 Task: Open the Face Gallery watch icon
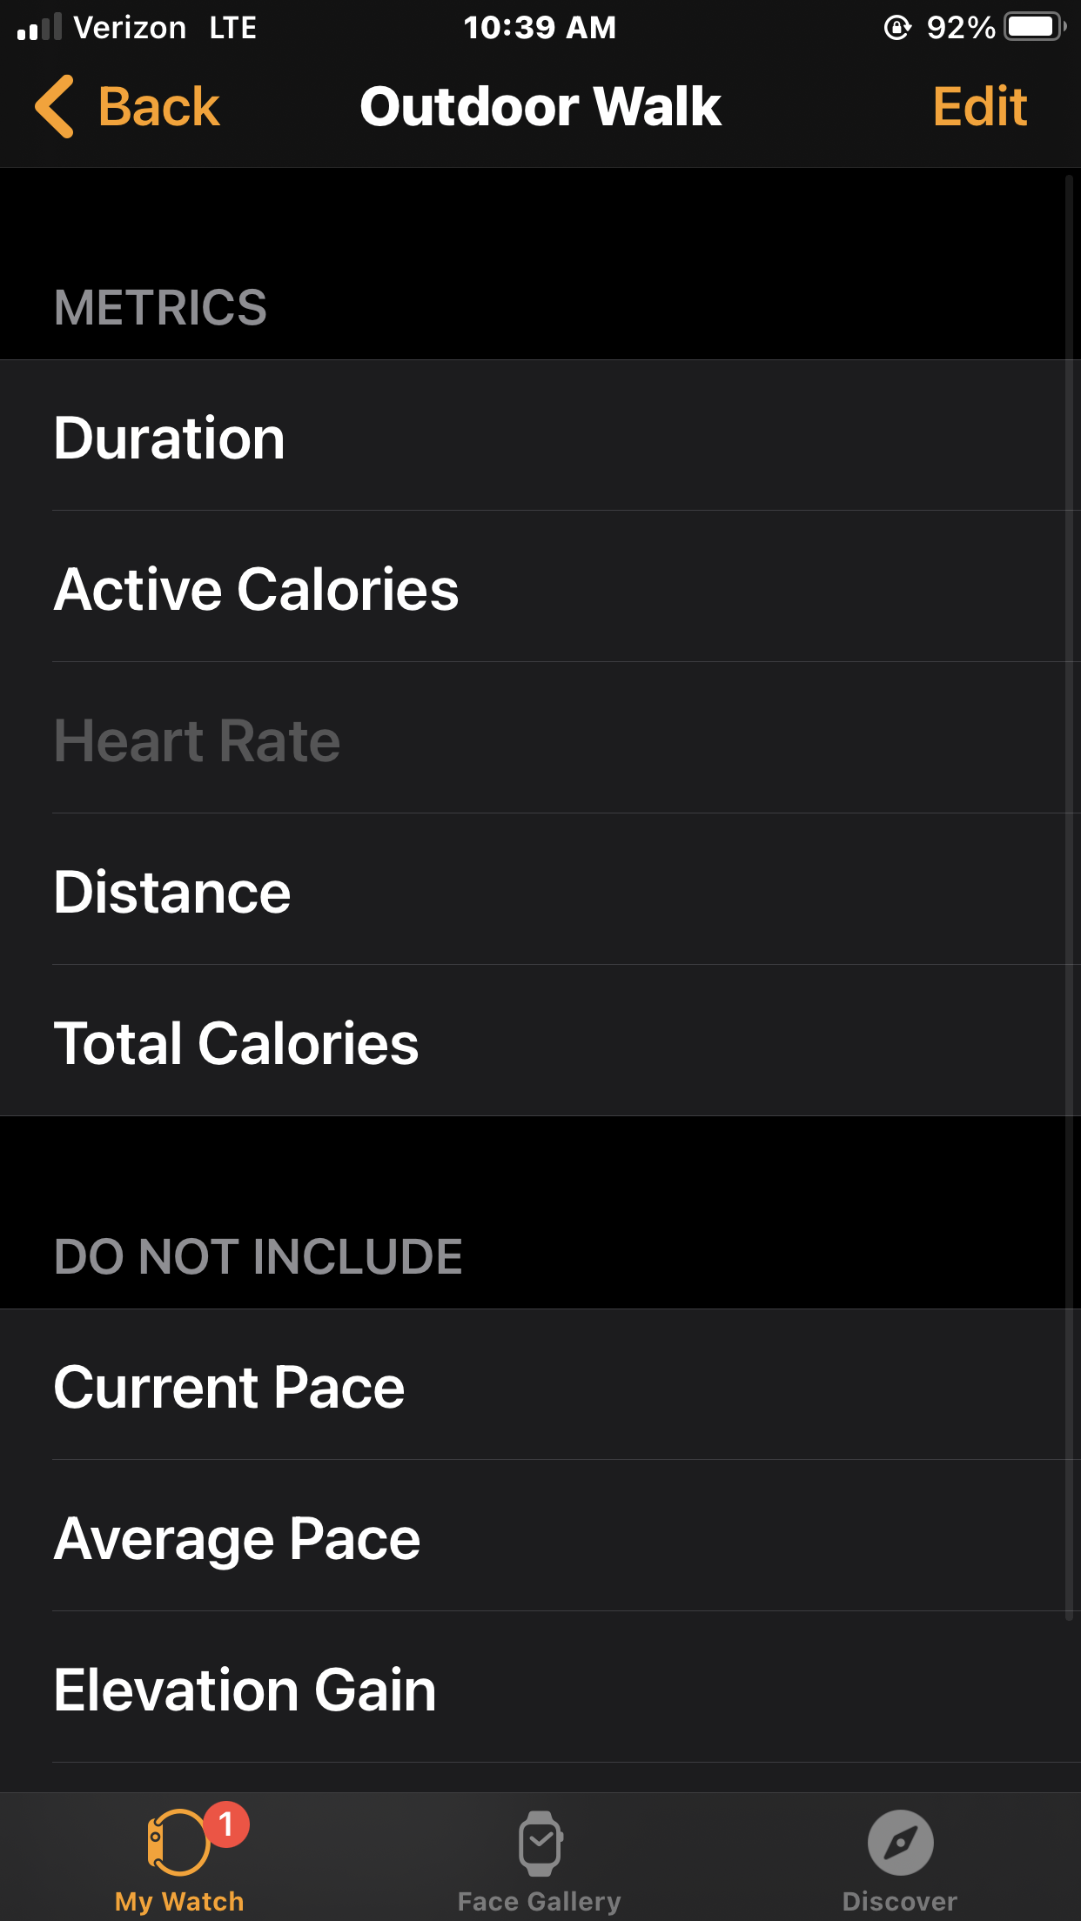[540, 1843]
